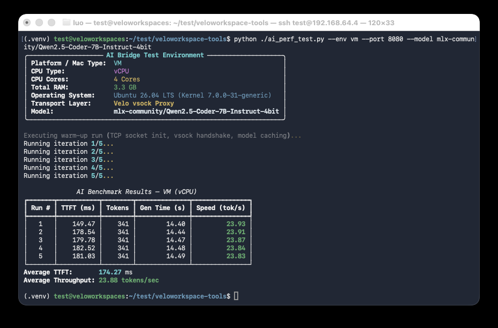Click the gen time value 14.48
This screenshot has height=328, width=498.
coord(175,248)
